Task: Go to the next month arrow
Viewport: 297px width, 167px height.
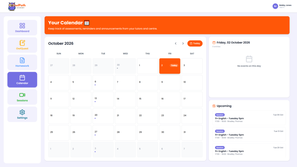Action: pyautogui.click(x=183, y=43)
